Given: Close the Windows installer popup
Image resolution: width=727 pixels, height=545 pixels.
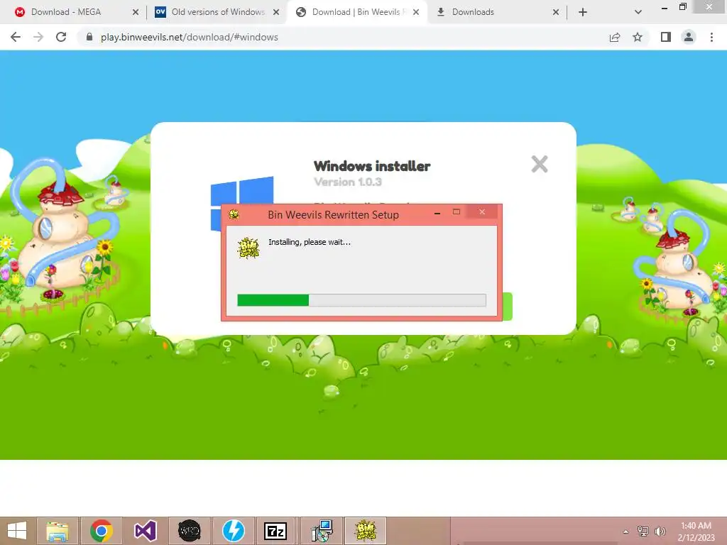Looking at the screenshot, I should pos(540,164).
